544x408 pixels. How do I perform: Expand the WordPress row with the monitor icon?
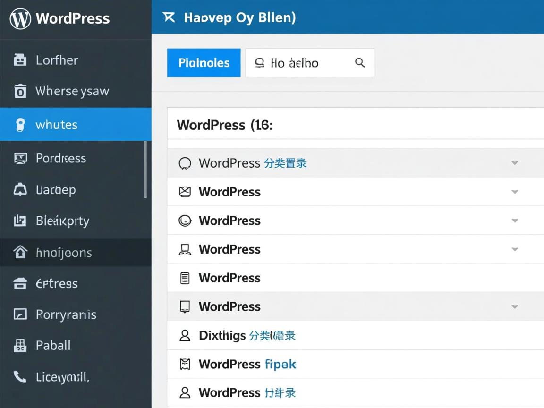click(x=514, y=306)
